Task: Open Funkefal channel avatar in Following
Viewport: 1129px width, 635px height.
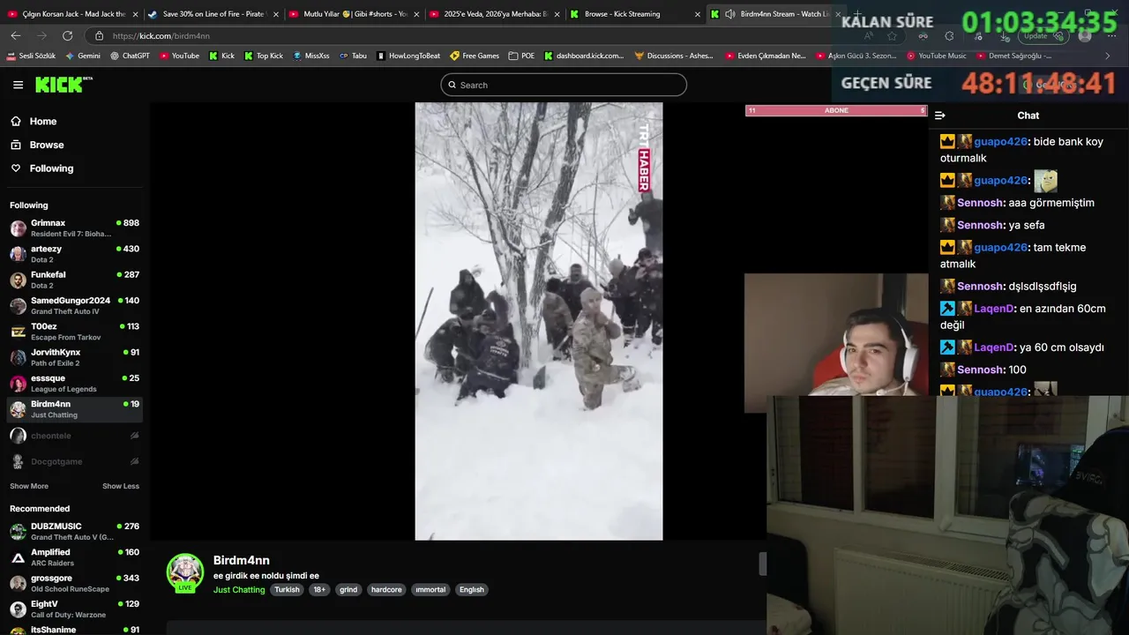Action: point(18,280)
